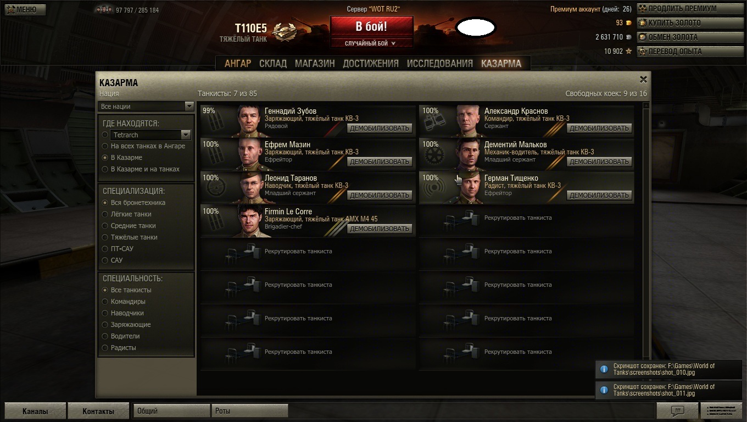Open the 'Все нации' nation dropdown
This screenshot has height=422, width=747.
pos(146,106)
